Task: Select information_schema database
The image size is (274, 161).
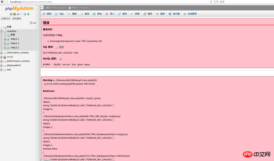Action: [x=18, y=53]
